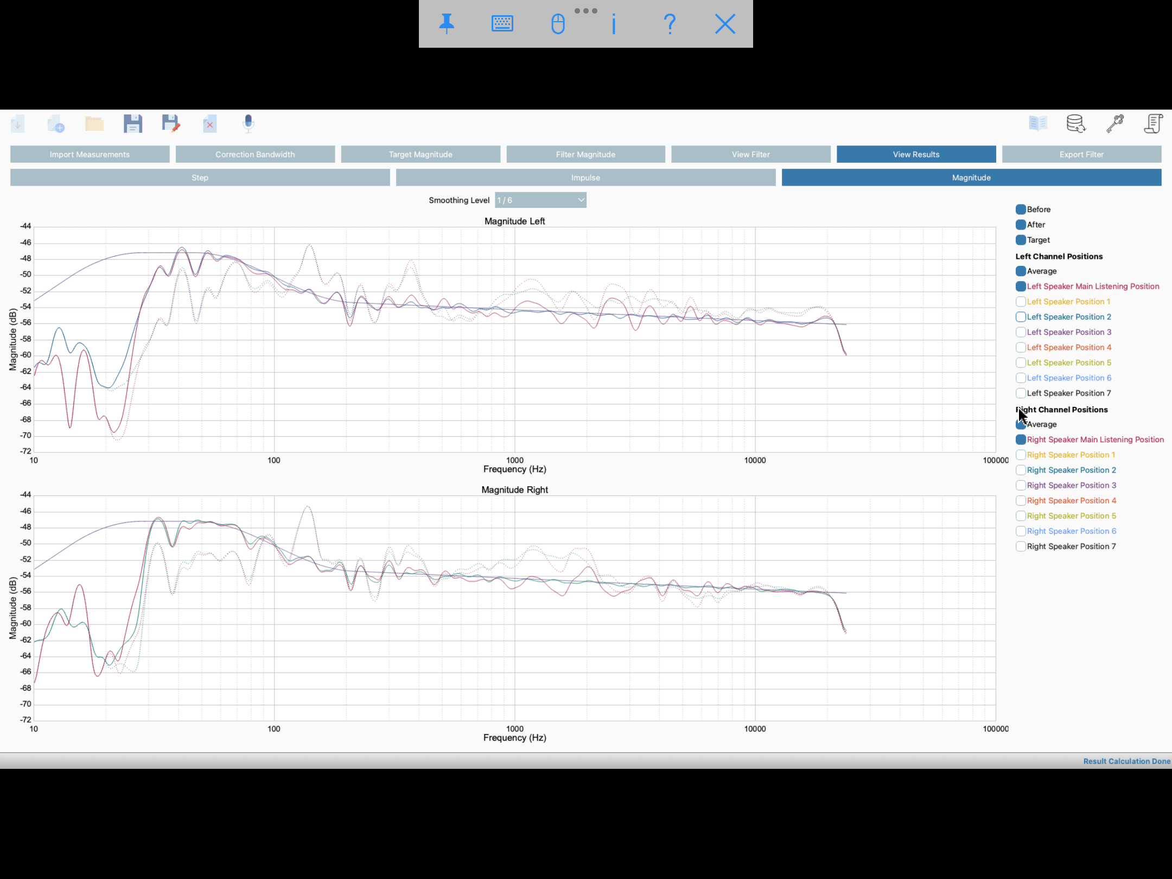The width and height of the screenshot is (1172, 879).
Task: Open project with the folder icon
Action: (94, 124)
